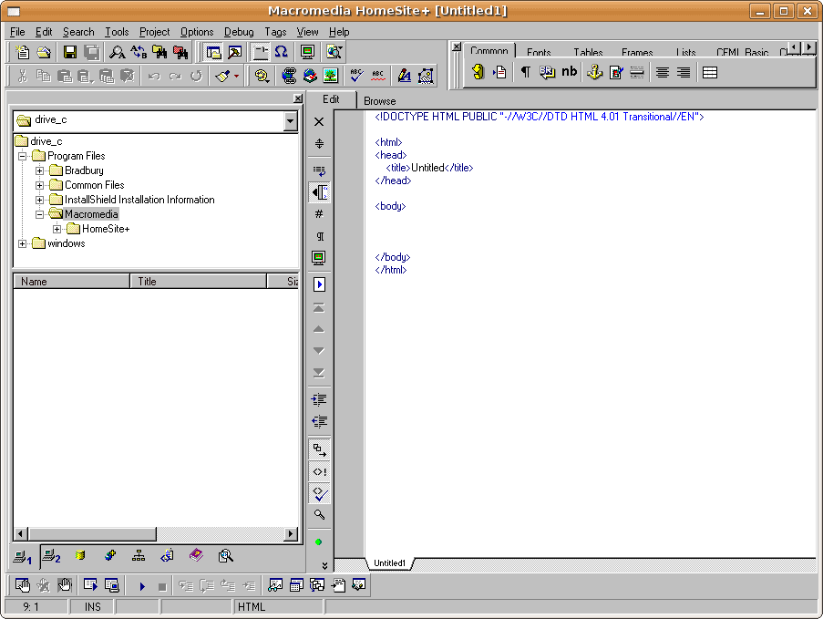The height and width of the screenshot is (619, 823).
Task: Open a file using the Open folder icon
Action: click(x=44, y=52)
